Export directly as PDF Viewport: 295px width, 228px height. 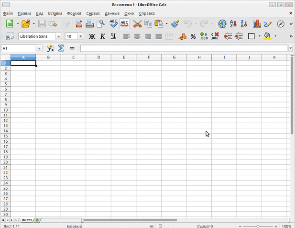coord(79,24)
